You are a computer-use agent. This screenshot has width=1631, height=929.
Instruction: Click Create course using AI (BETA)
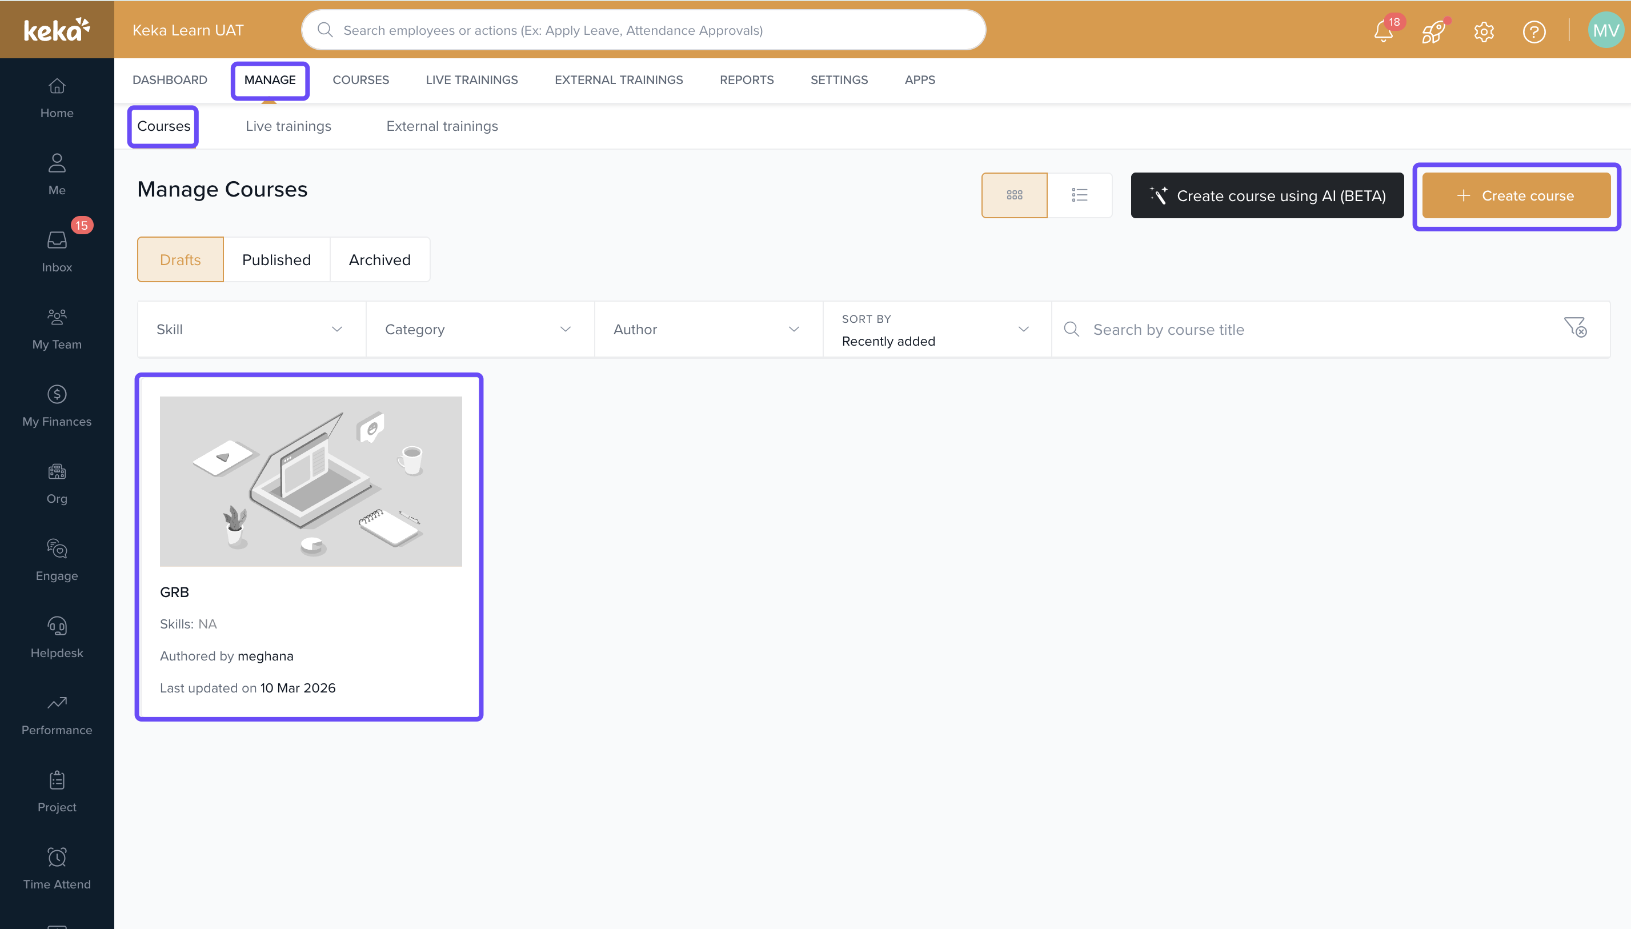tap(1267, 195)
